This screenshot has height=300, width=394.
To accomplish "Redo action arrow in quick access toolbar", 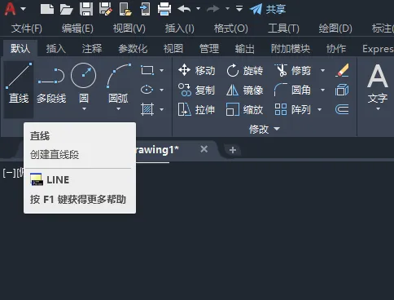I will coord(213,9).
